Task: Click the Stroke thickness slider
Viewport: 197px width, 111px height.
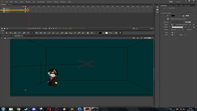Action: point(177,22)
